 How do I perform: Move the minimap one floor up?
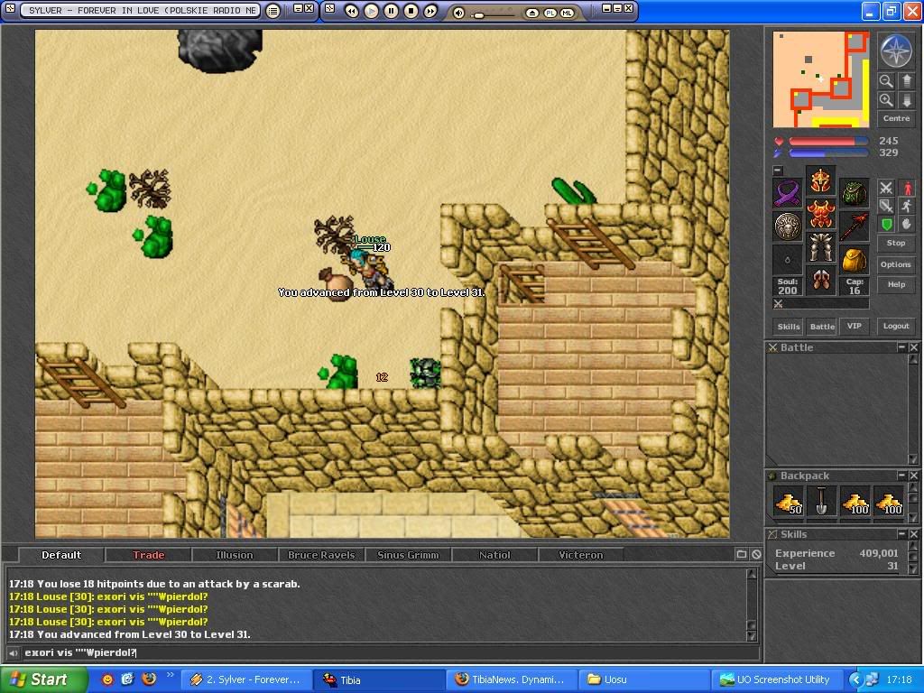point(907,80)
